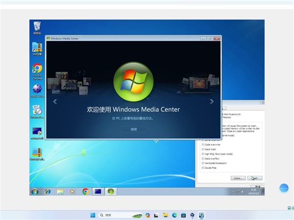Image resolution: width=294 pixels, height=220 pixels.
Task: Launch Windows Media Player from taskbar
Action: [x=72, y=192]
